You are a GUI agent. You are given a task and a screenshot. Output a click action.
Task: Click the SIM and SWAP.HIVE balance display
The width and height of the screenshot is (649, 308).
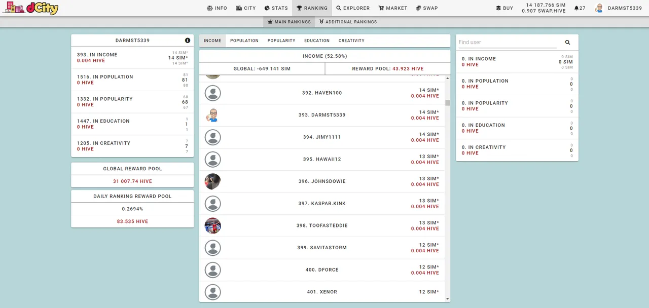544,8
